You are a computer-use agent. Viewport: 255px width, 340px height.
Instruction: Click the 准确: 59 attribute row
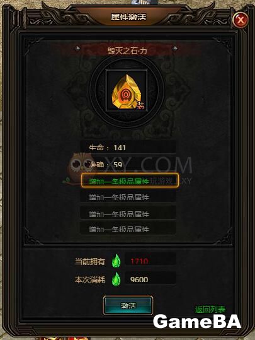coord(128,164)
